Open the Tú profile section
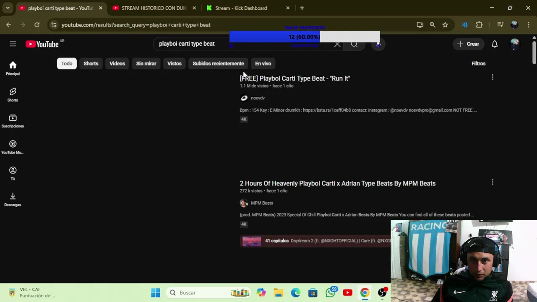Viewport: 537px width, 302px height. coord(13,173)
